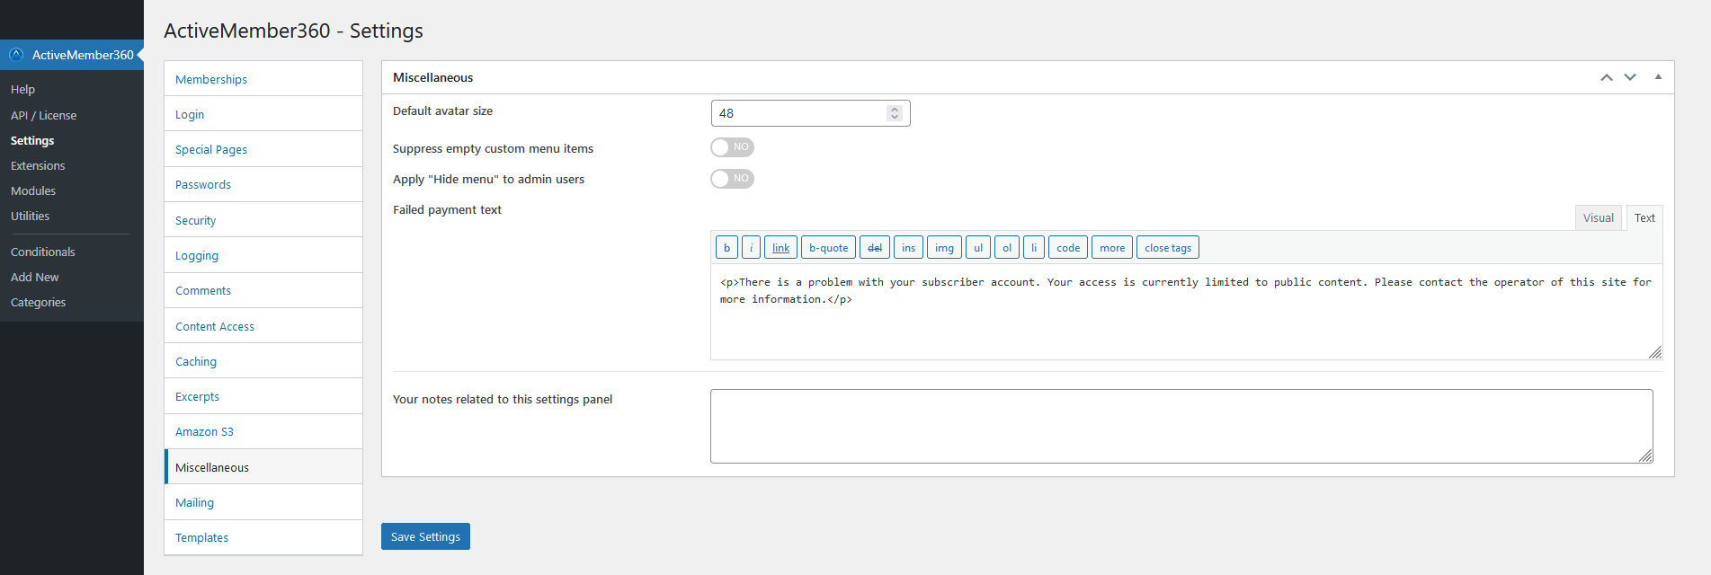Move Miscellaneous panel down with the down chevron
The width and height of the screenshot is (1711, 575).
1630,77
